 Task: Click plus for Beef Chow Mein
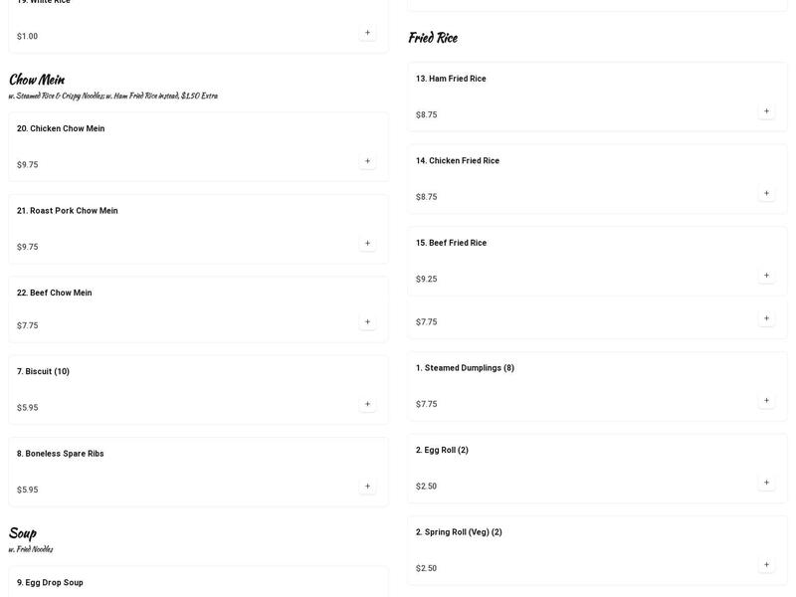pos(367,322)
